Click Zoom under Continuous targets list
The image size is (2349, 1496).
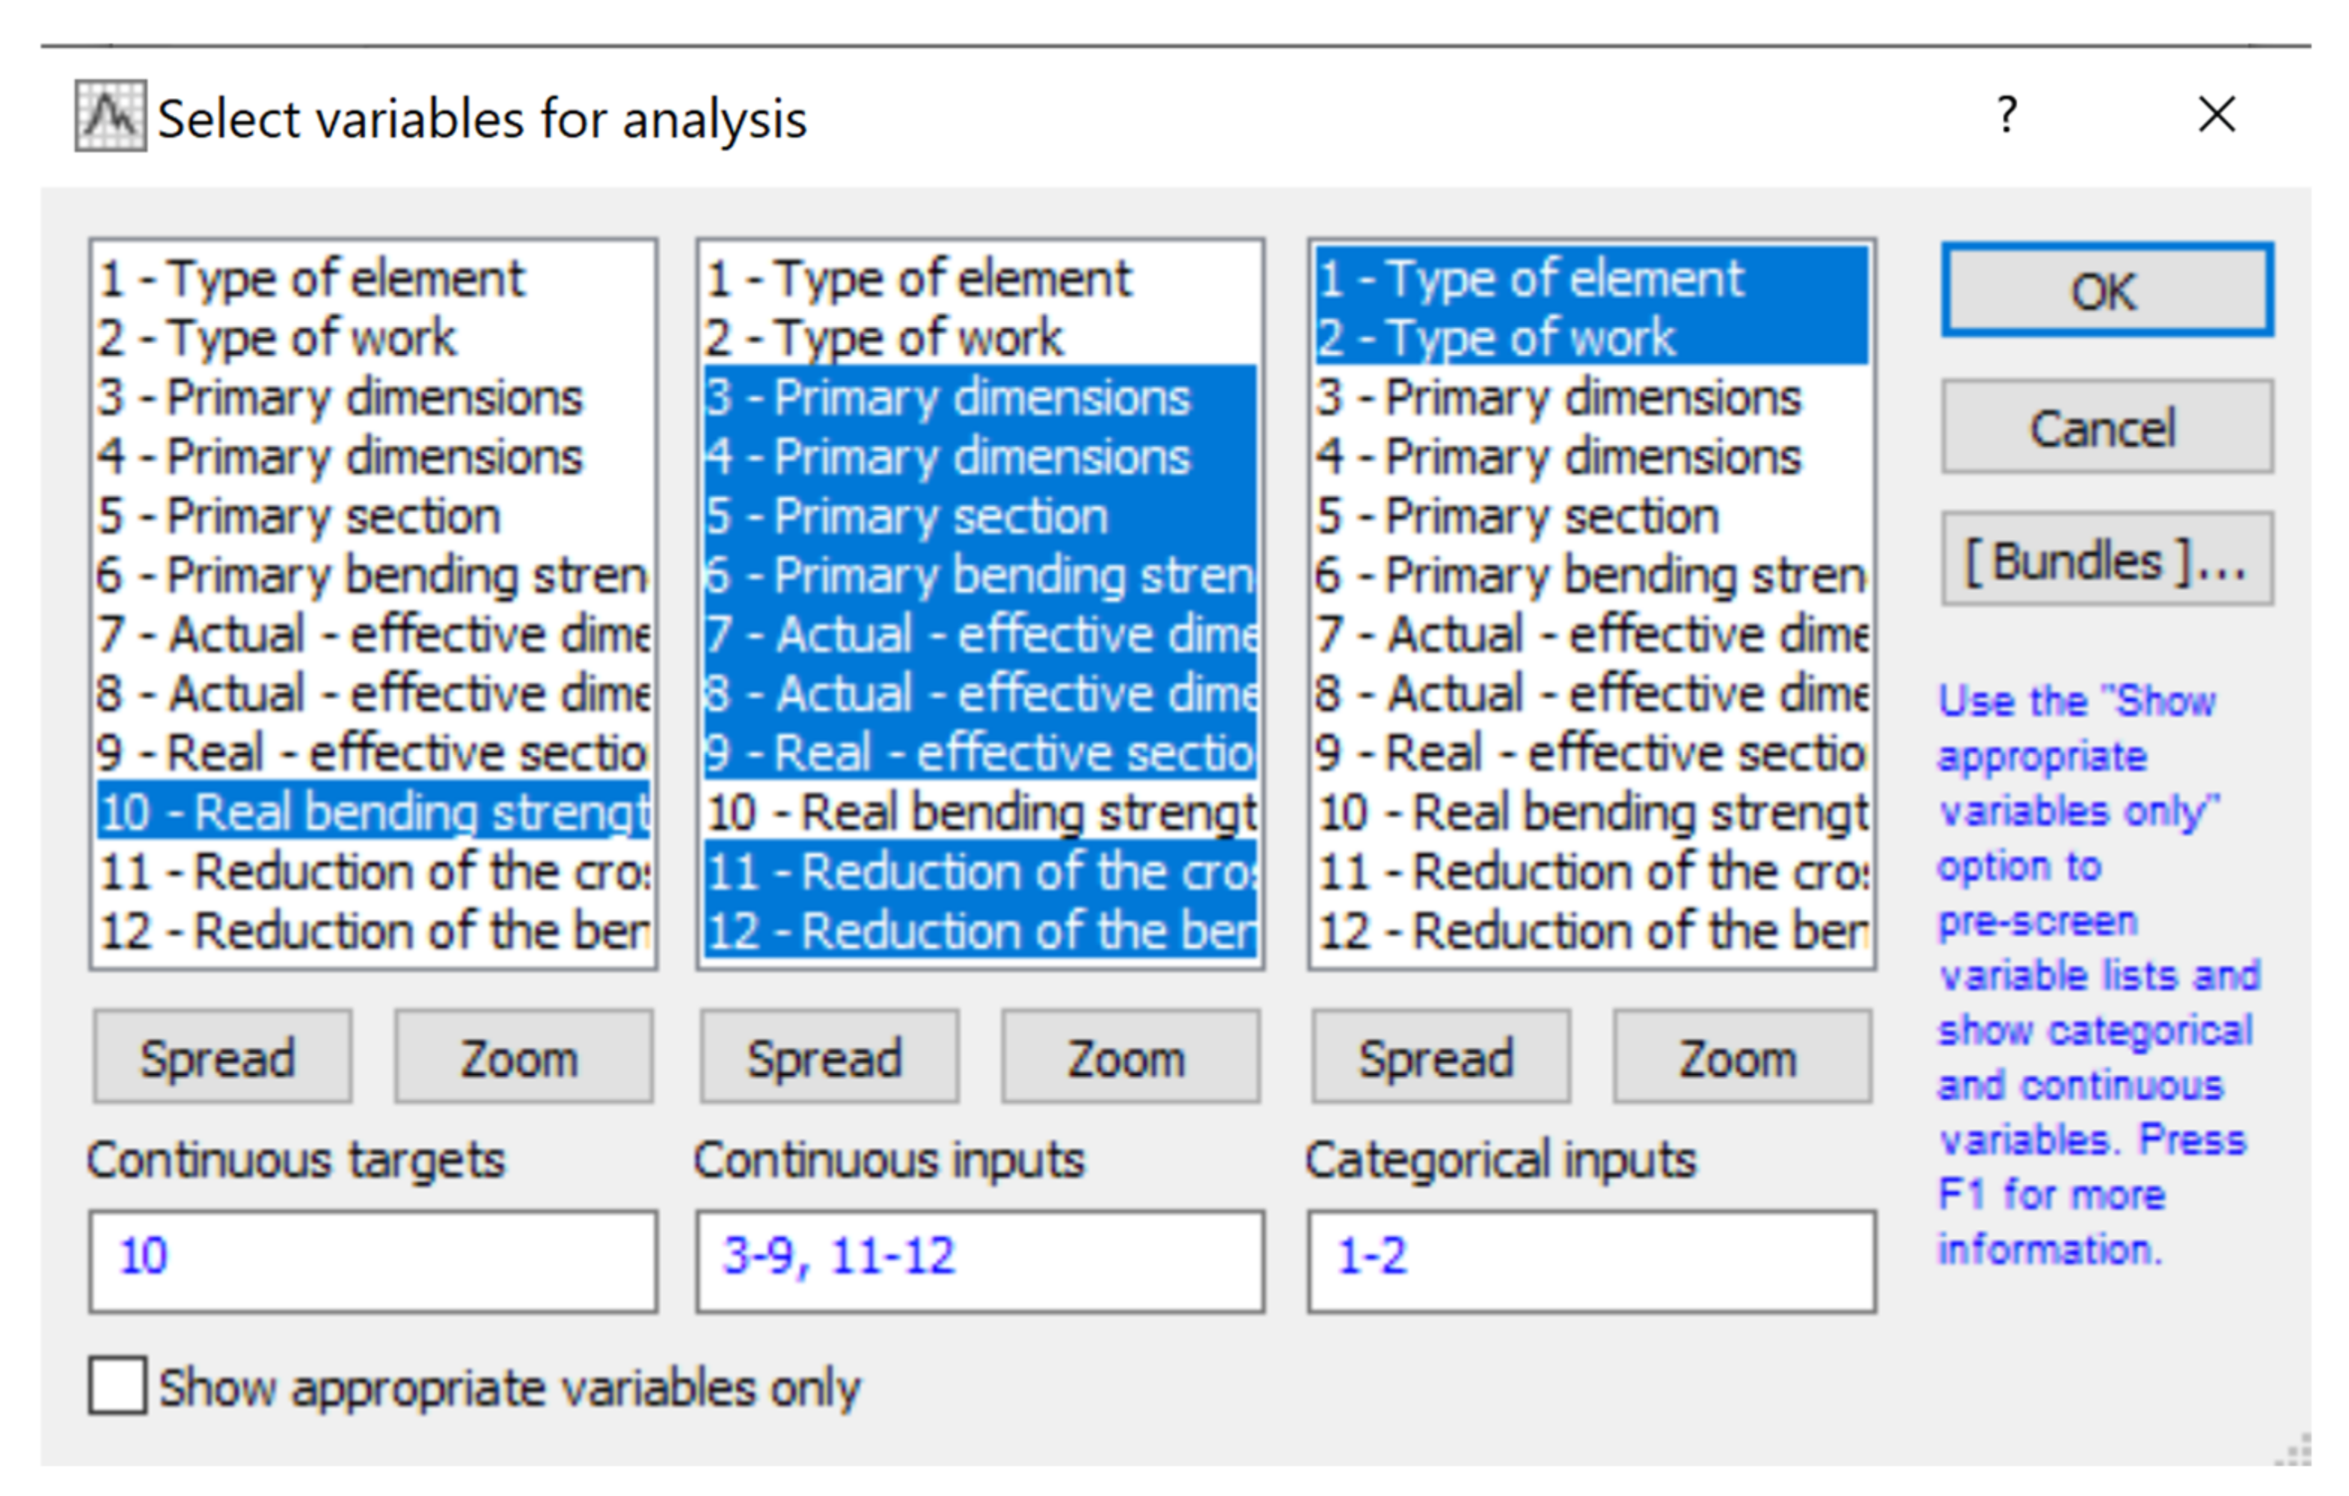click(x=523, y=1057)
